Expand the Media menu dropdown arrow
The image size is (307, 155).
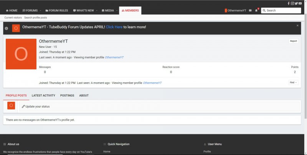point(116,10)
